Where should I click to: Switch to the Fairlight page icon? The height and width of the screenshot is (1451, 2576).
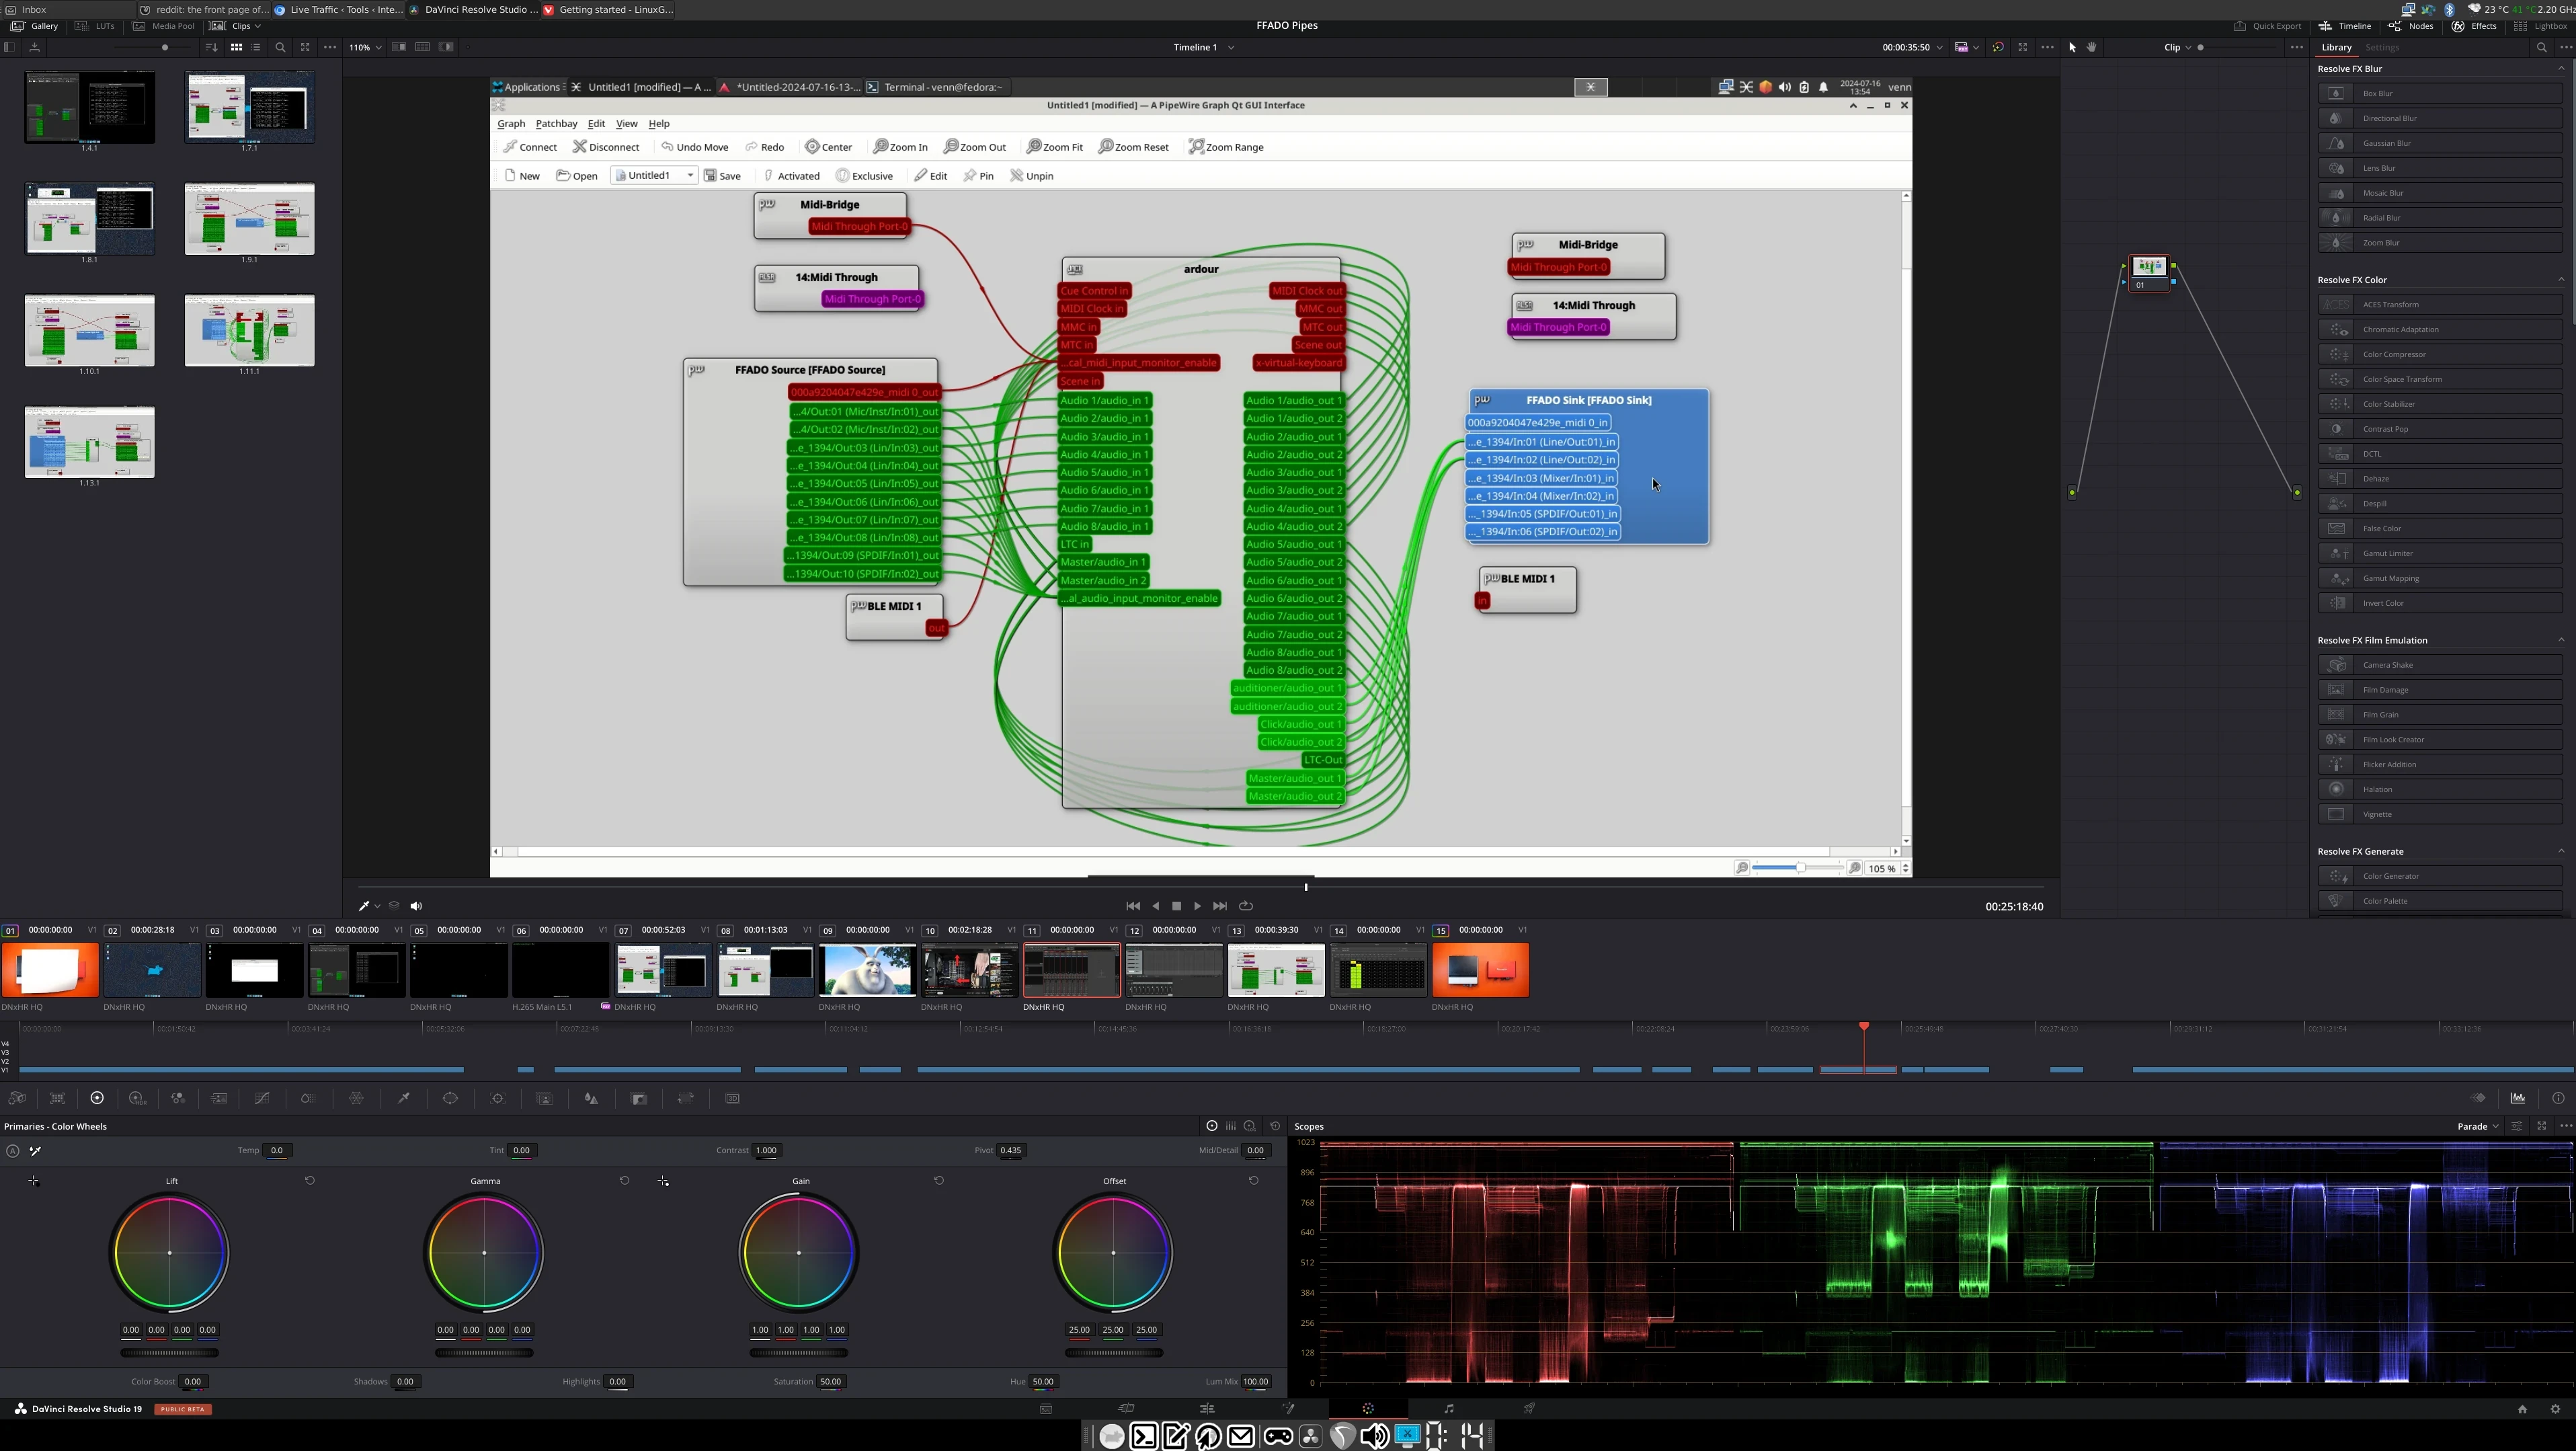(1448, 1409)
